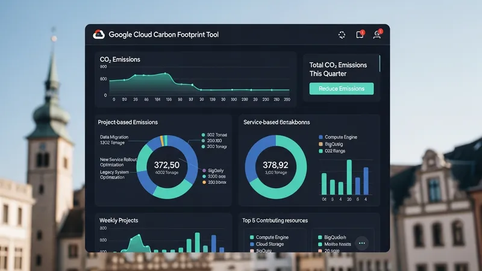Viewport: 482px width, 271px height.
Task: Select the tan BigQusig legend swatch
Action: (321, 144)
